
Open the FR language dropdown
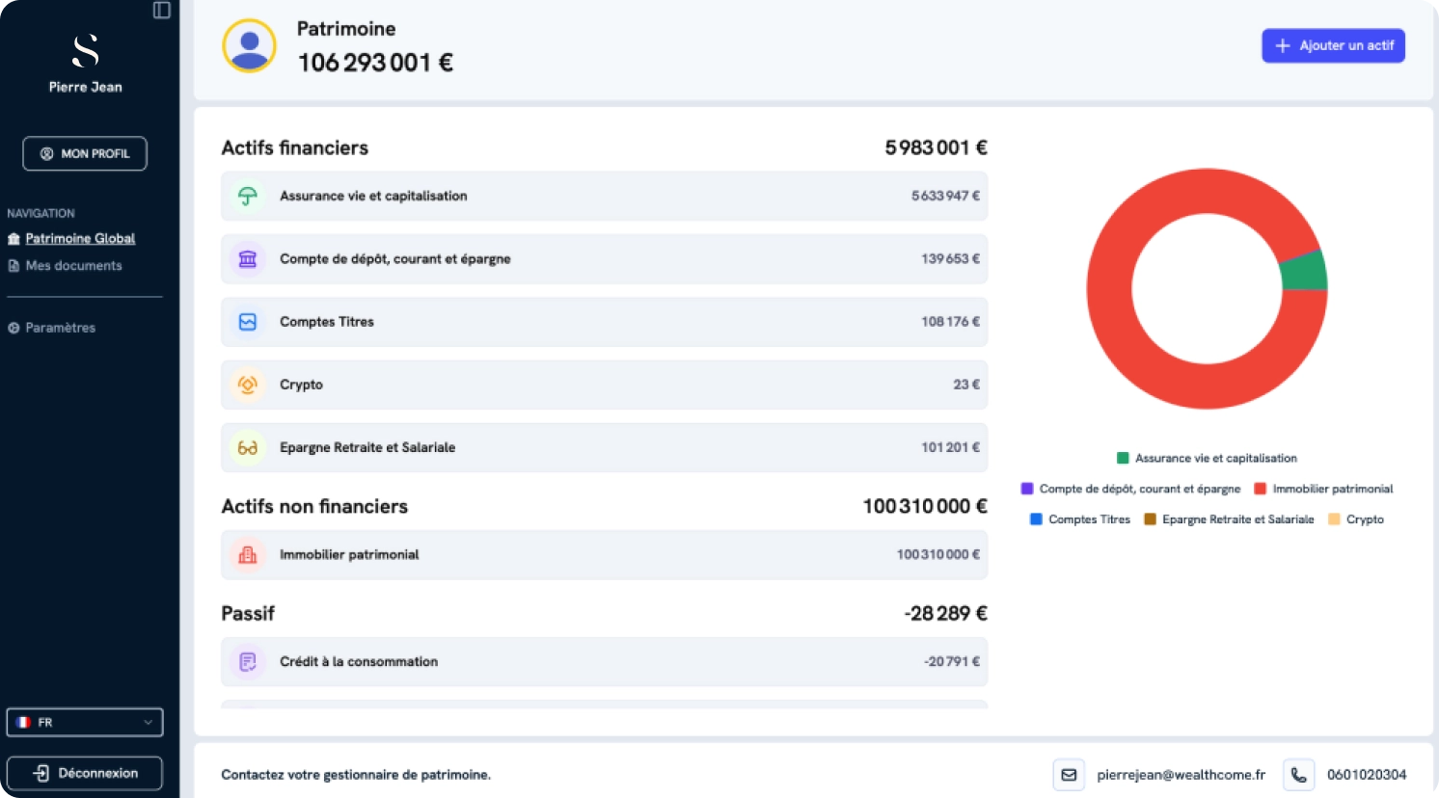click(85, 722)
